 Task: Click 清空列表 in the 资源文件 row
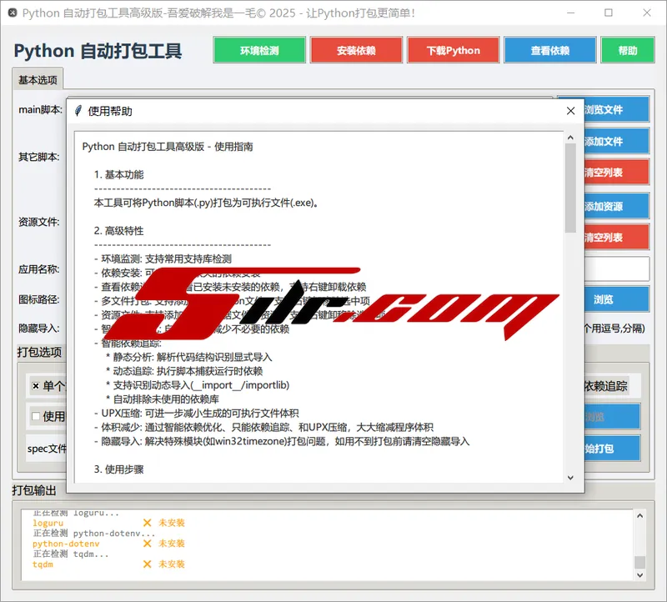click(x=617, y=237)
